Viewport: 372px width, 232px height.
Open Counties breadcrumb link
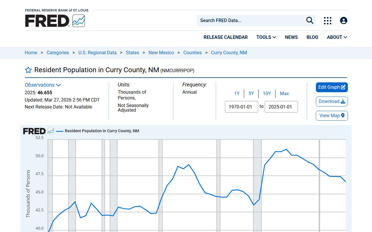192,52
